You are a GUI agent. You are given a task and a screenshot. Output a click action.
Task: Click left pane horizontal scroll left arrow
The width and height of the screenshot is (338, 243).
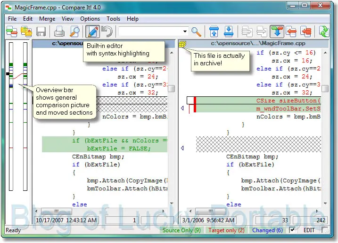pyautogui.click(x=36, y=211)
